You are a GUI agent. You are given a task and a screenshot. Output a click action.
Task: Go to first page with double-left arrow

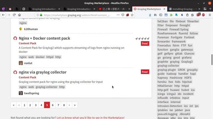14,105
